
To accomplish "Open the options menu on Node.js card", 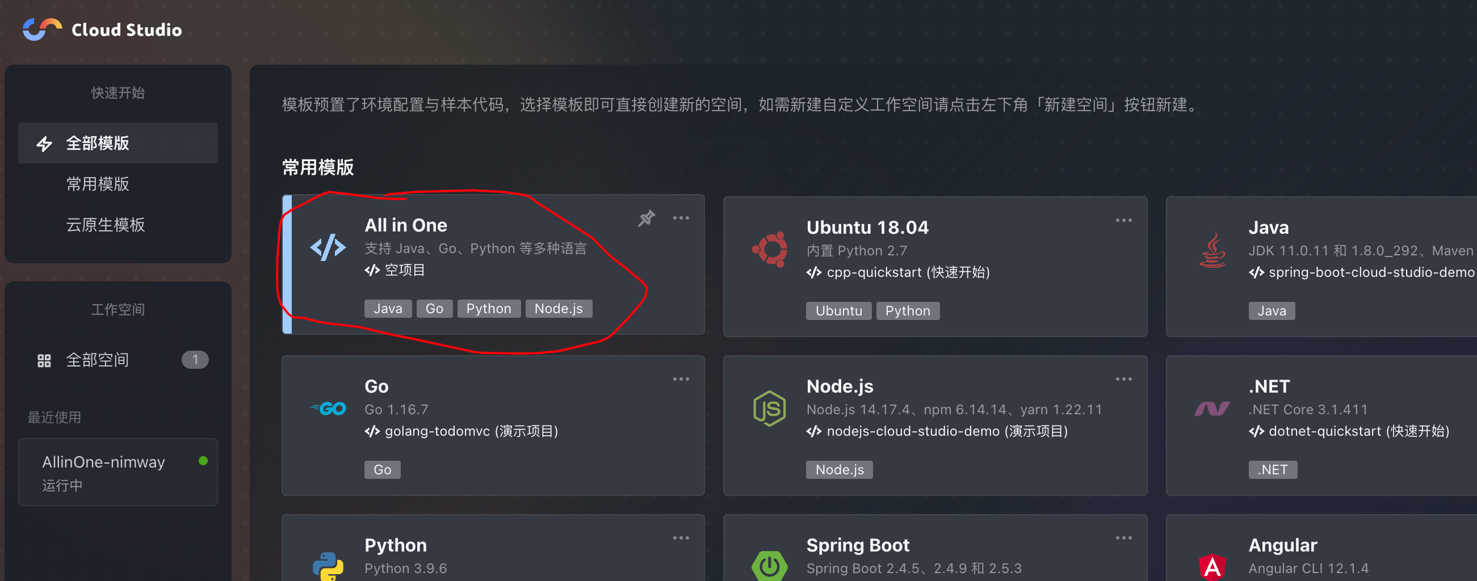I will pos(1123,378).
